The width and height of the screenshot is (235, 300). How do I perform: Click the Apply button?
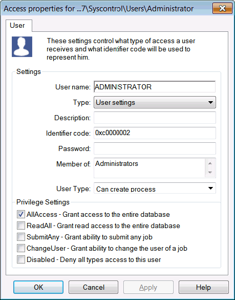point(148,287)
